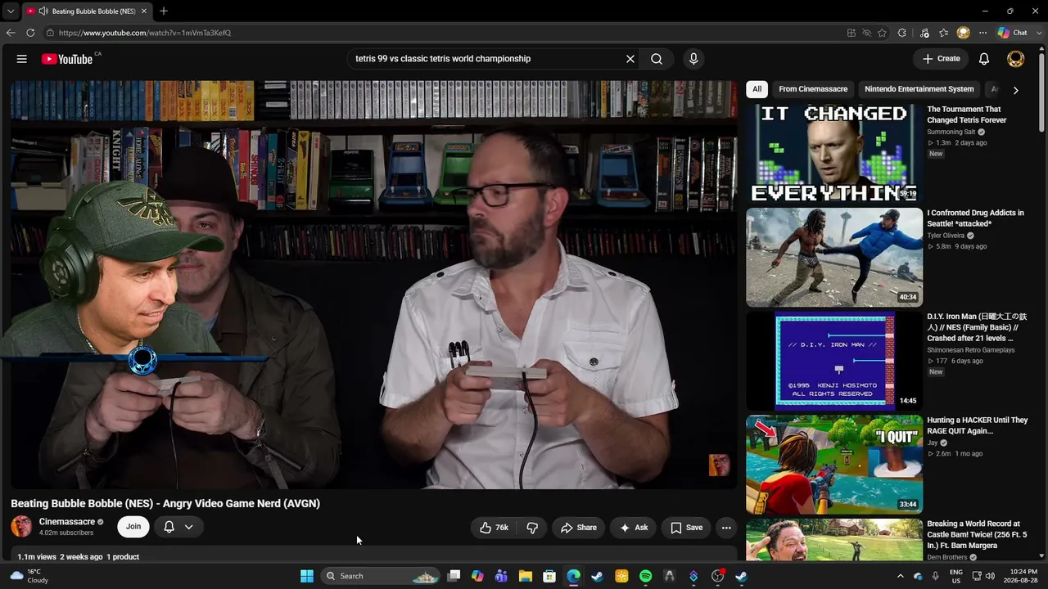Click the Windows taskbar Search box

click(x=381, y=576)
